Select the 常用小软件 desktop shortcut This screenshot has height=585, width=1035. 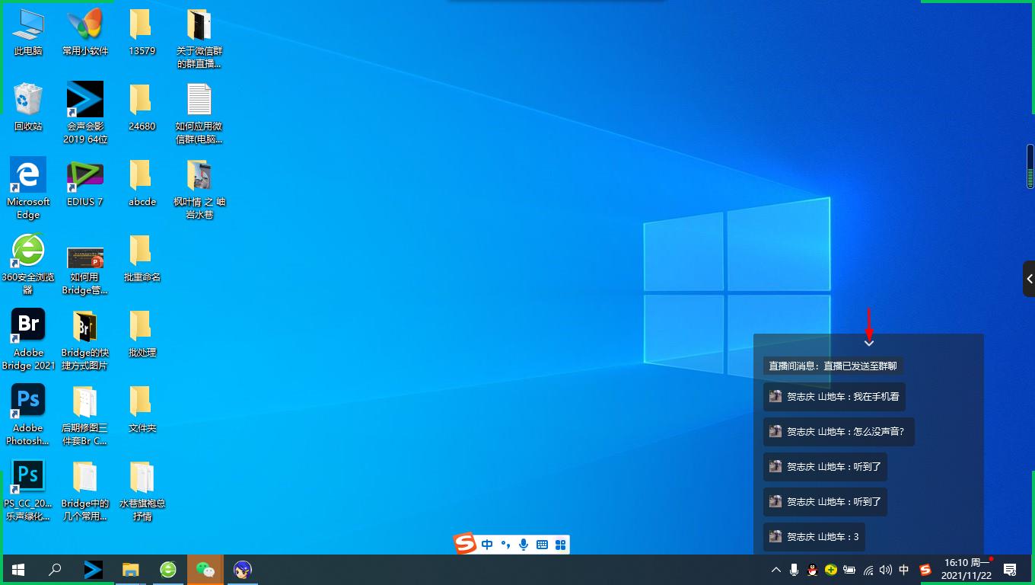tap(85, 32)
